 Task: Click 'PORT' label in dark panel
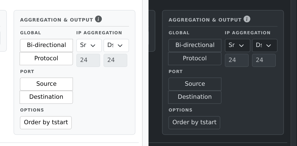click(176, 72)
